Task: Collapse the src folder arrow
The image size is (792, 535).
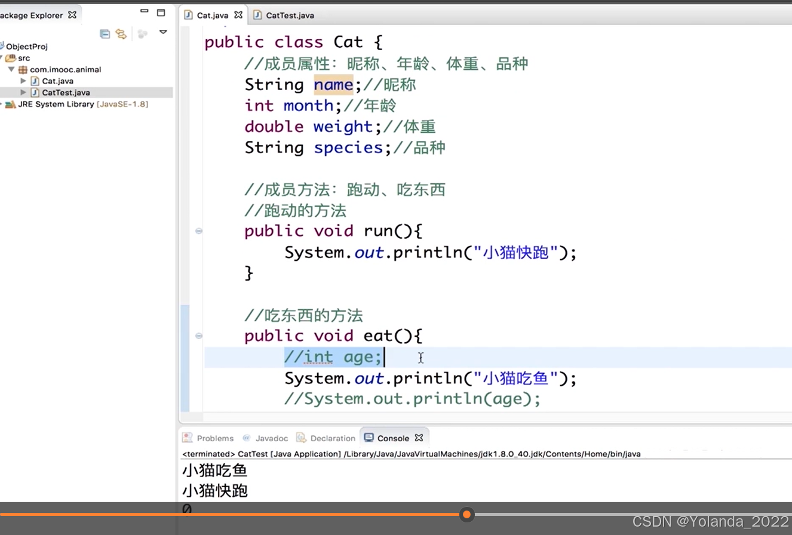Action: coord(1,58)
